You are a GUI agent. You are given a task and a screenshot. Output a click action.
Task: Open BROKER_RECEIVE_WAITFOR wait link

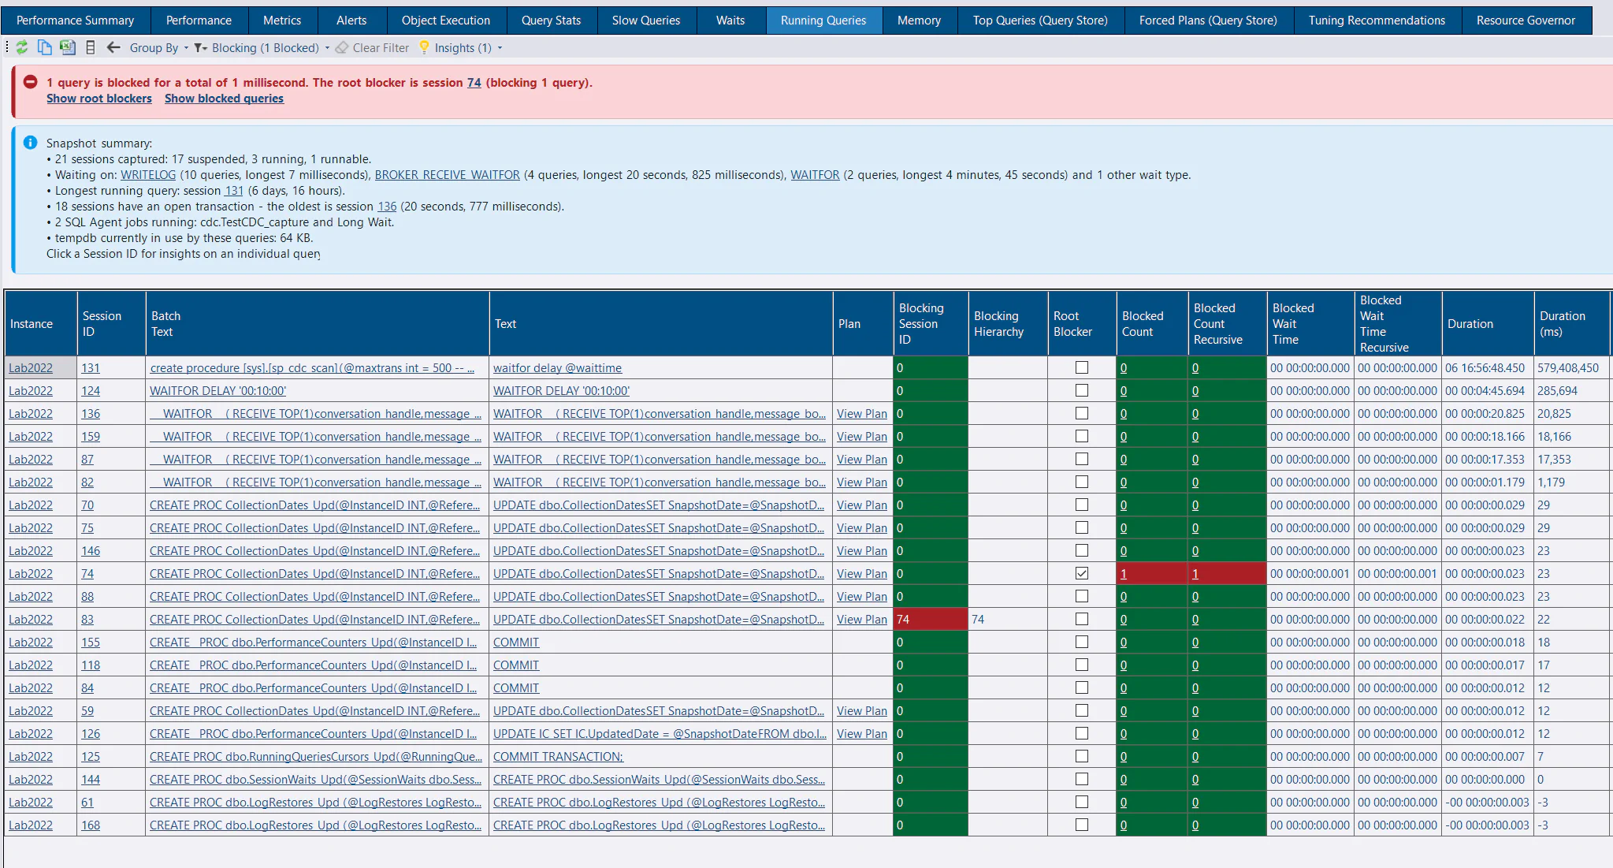[447, 175]
